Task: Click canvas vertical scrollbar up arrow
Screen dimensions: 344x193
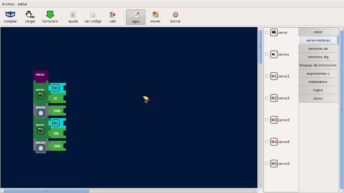Action: tap(260, 29)
